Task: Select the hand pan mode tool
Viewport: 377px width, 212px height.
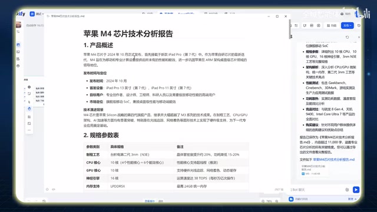Action: pyautogui.click(x=29, y=108)
